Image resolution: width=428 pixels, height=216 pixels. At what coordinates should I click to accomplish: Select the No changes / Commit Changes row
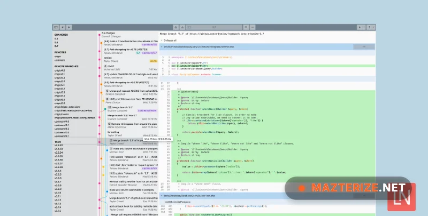pos(128,35)
